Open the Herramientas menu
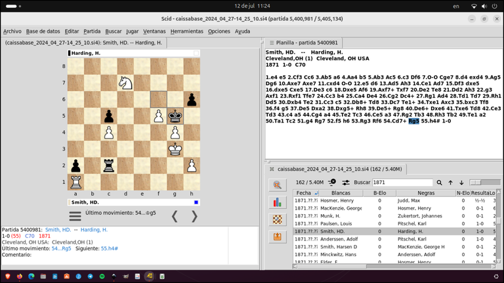 (x=187, y=31)
